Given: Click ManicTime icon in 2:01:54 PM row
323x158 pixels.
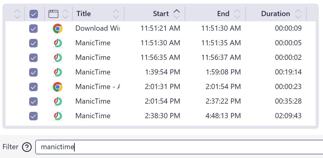Looking at the screenshot, I should (x=57, y=101).
